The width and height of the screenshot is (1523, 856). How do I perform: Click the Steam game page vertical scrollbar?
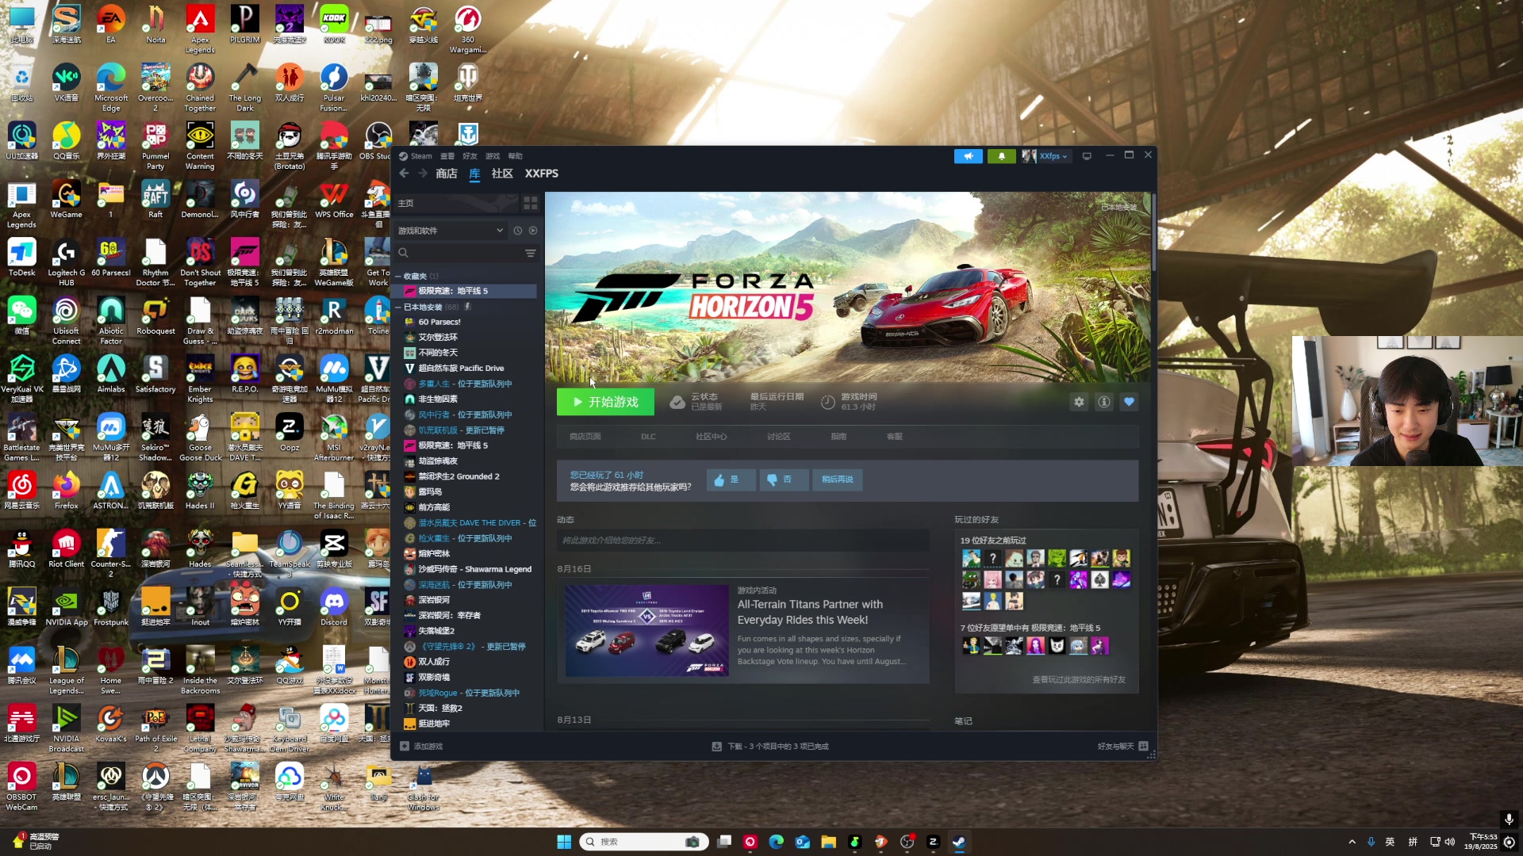click(1153, 234)
